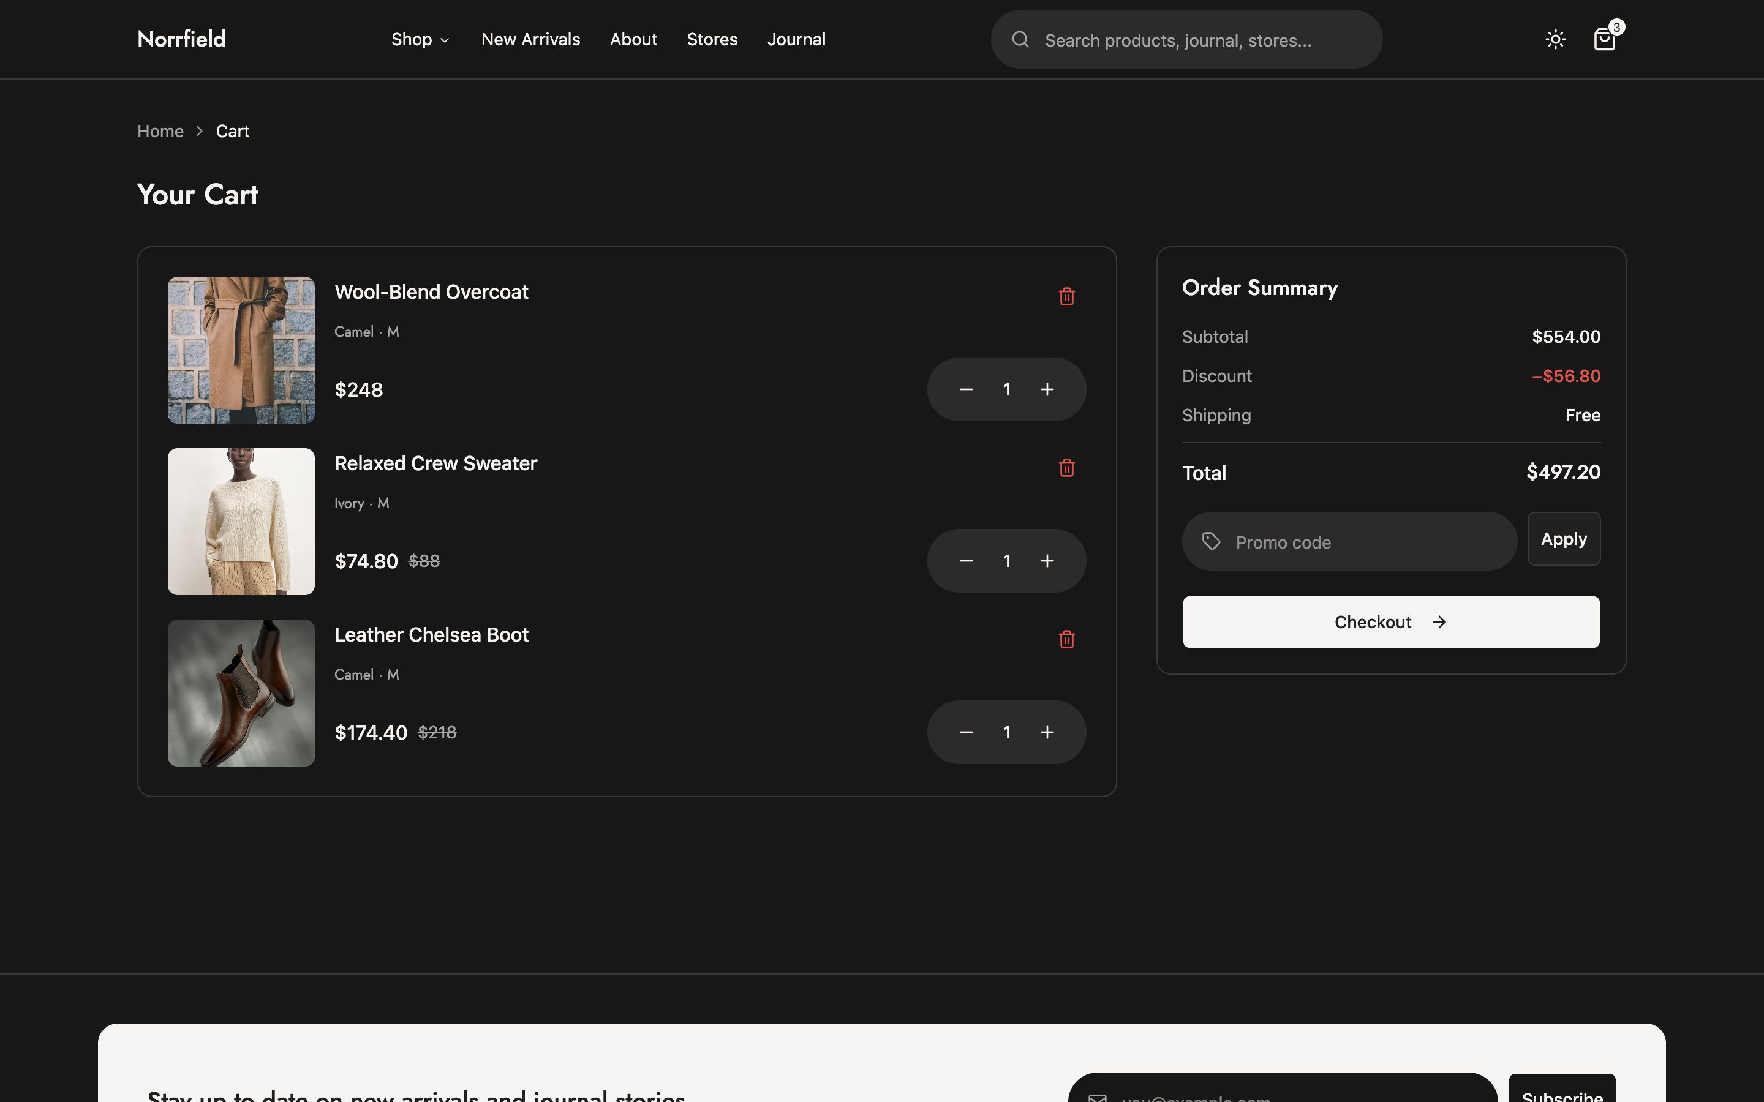Click the Relaxed Crew Sweater title
Screen dimensions: 1764x1102
point(435,463)
